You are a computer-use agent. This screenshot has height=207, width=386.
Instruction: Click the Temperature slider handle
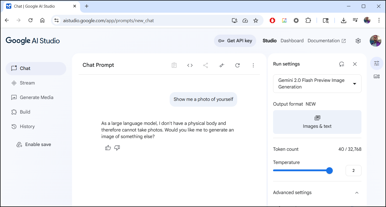click(x=329, y=171)
